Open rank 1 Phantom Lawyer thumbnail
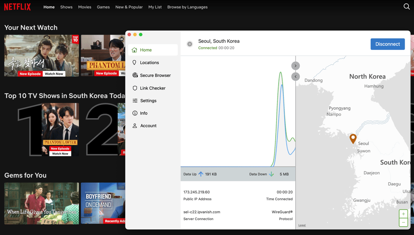Image resolution: width=414 pixels, height=235 pixels. coord(60,129)
